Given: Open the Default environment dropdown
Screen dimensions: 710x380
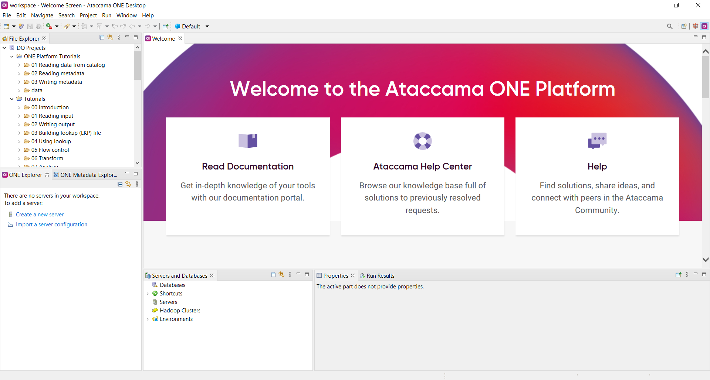Looking at the screenshot, I should (x=207, y=26).
